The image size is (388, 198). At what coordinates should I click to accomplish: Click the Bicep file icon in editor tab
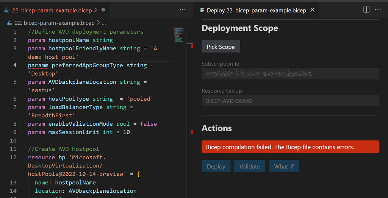(7, 10)
